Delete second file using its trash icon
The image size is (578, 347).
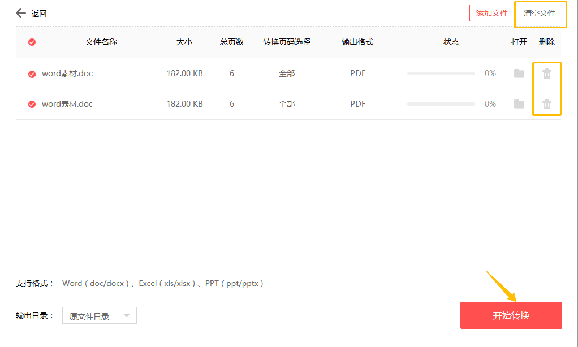tap(547, 104)
